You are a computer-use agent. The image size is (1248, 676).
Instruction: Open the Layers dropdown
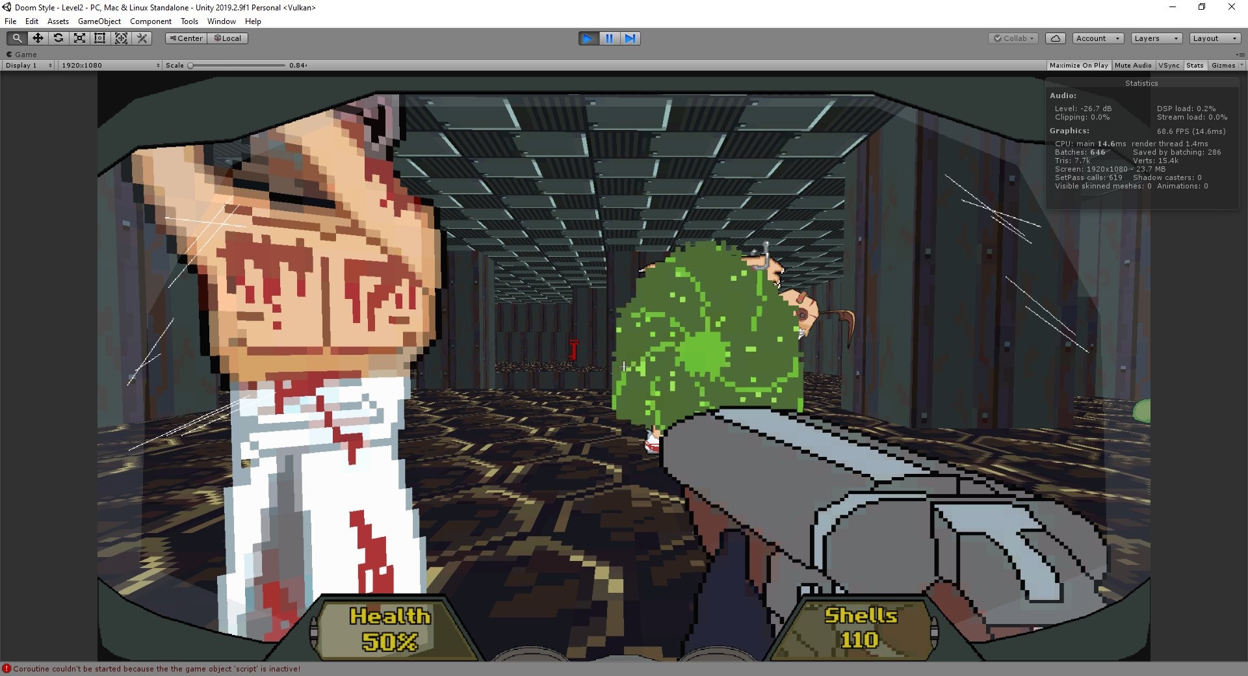1156,38
